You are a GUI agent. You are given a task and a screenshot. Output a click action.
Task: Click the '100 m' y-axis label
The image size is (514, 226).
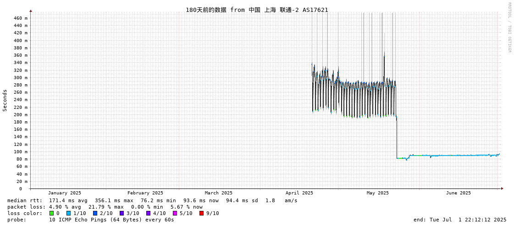[20, 152]
